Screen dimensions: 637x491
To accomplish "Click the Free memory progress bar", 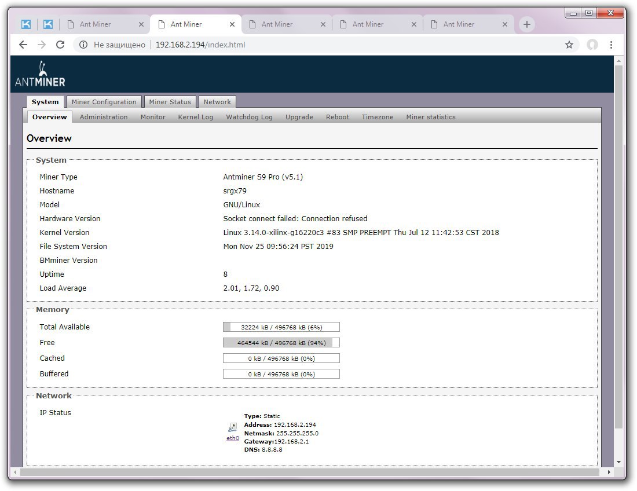I will tap(281, 343).
